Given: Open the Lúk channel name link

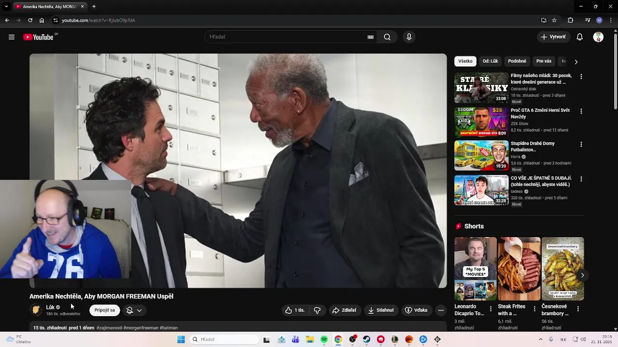Looking at the screenshot, I should pos(50,307).
